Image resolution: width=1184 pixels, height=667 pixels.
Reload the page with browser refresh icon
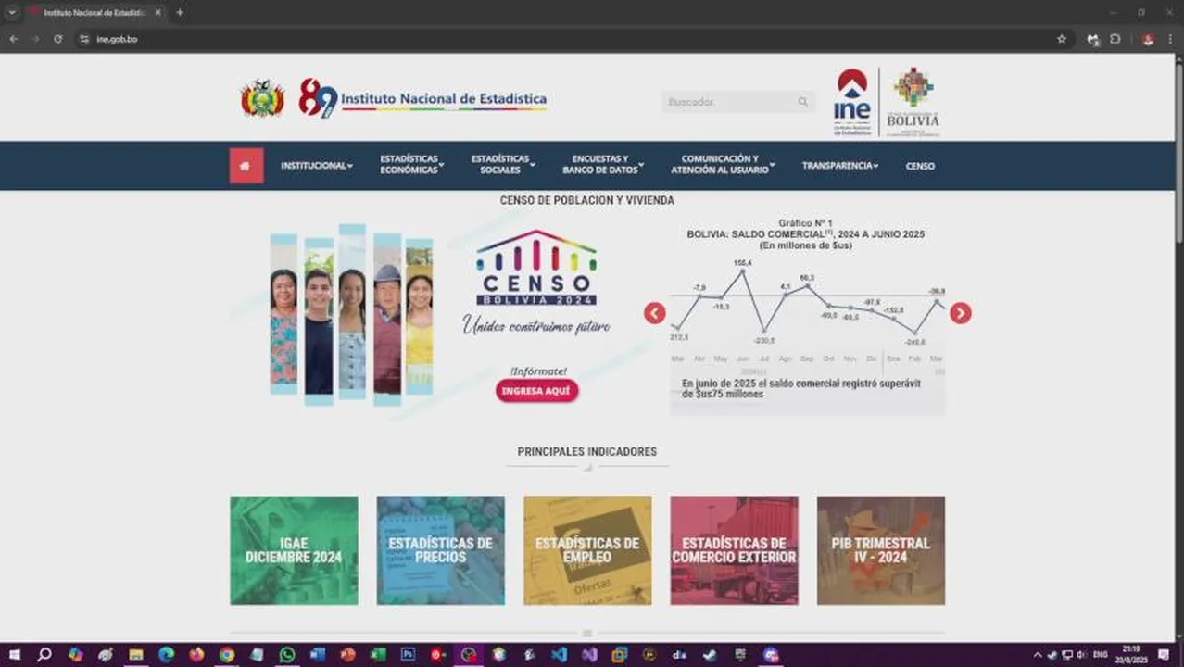click(x=57, y=39)
